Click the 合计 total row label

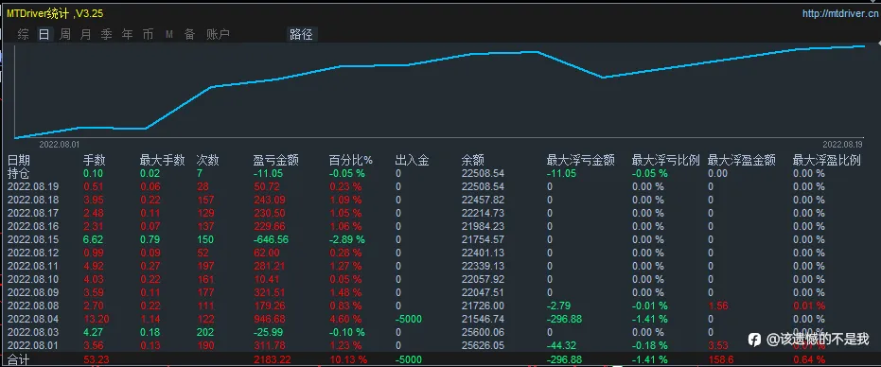tap(19, 358)
